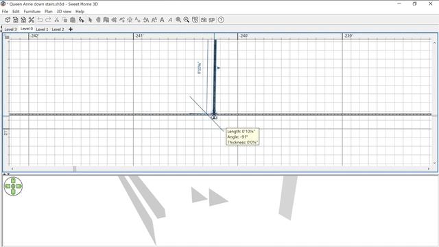439x247 pixels.
Task: Open Sweet Home 3D help icon
Action: 221,20
